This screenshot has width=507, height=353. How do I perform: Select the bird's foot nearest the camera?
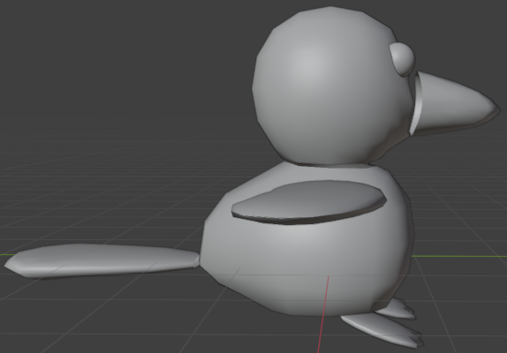[x=383, y=331]
